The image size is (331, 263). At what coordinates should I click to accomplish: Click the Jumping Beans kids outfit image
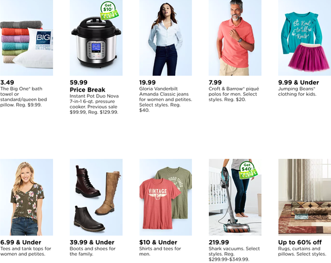(305, 38)
